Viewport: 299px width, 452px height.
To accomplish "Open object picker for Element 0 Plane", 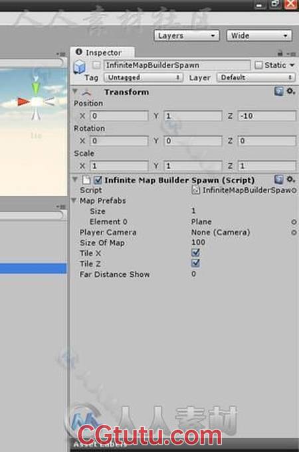I will (294, 222).
